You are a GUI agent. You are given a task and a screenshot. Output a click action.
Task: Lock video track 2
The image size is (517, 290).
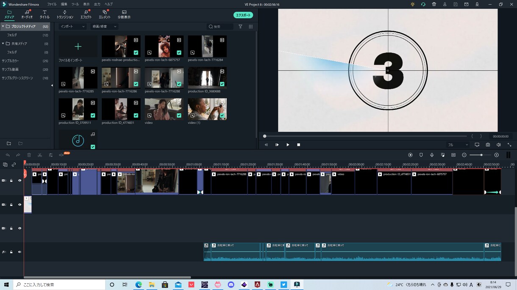pyautogui.click(x=11, y=205)
